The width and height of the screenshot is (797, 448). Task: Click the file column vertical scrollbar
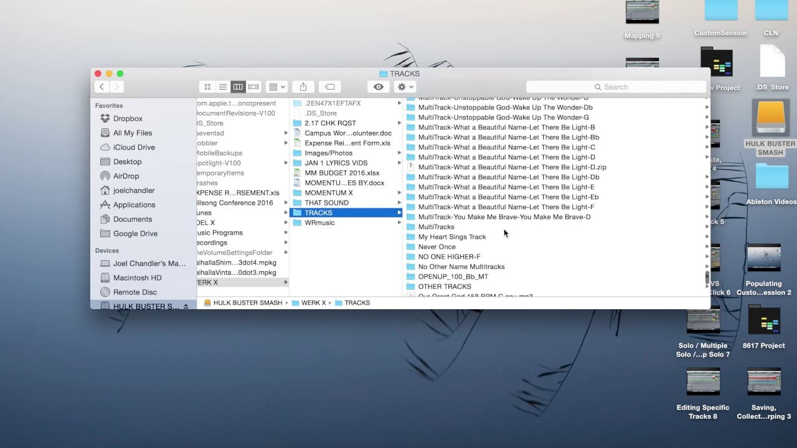point(707,277)
